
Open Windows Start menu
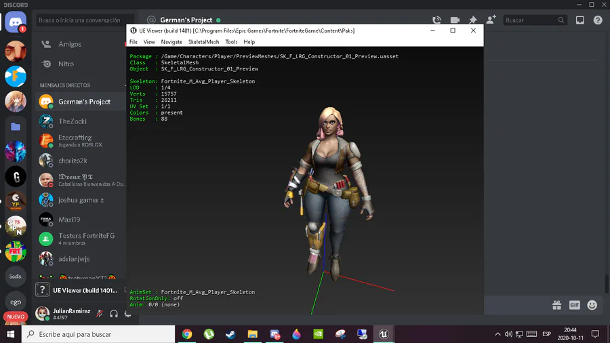click(10, 334)
